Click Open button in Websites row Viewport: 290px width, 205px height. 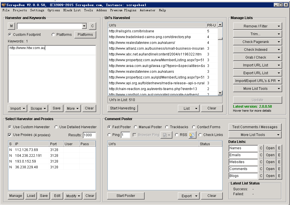coord(270,162)
